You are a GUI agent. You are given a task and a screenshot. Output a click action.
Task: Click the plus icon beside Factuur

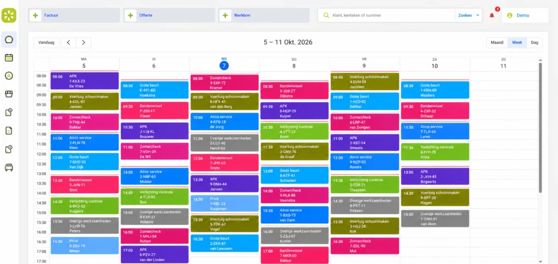35,15
